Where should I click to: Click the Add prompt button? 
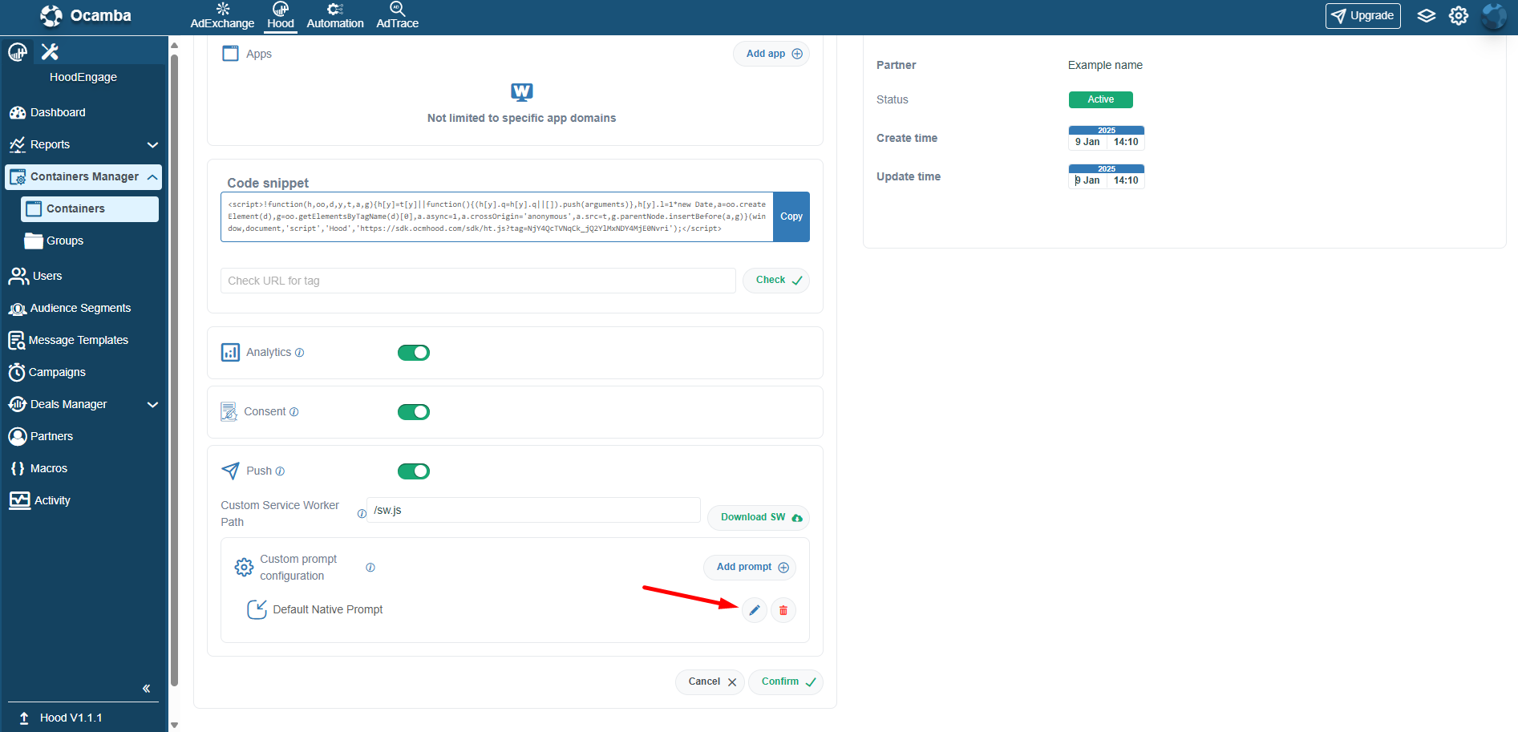click(x=750, y=567)
